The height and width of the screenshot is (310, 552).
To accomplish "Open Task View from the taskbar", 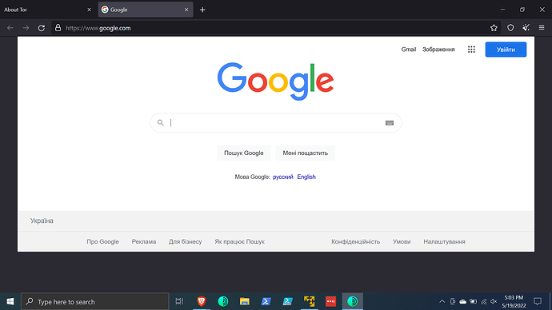I will (x=179, y=301).
